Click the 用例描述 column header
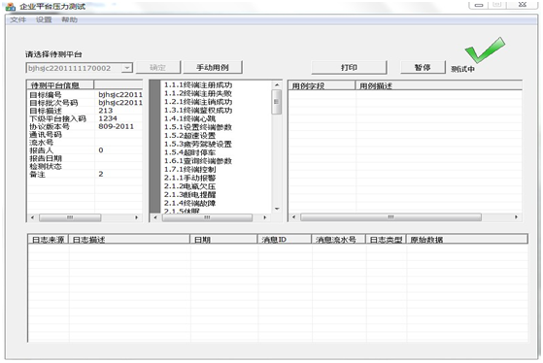 coord(439,85)
